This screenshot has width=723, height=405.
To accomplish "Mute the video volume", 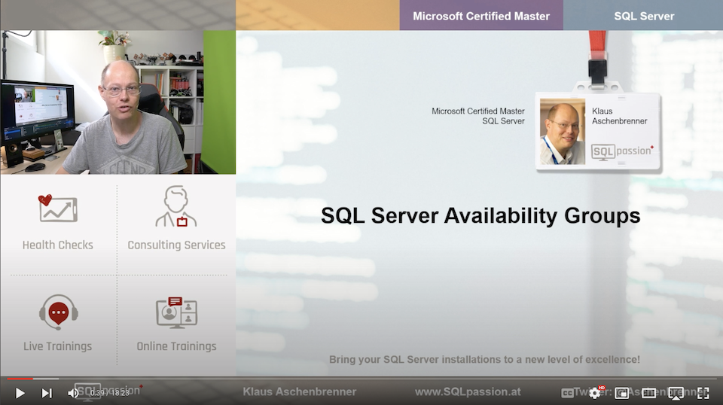I will pos(73,393).
